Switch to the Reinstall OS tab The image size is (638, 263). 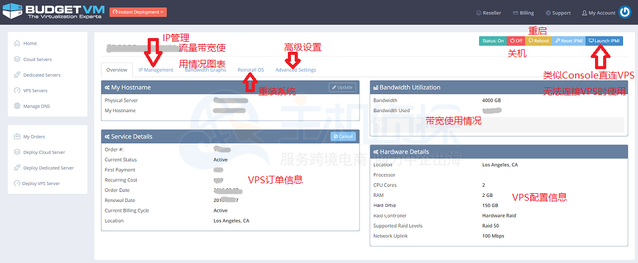coord(250,70)
